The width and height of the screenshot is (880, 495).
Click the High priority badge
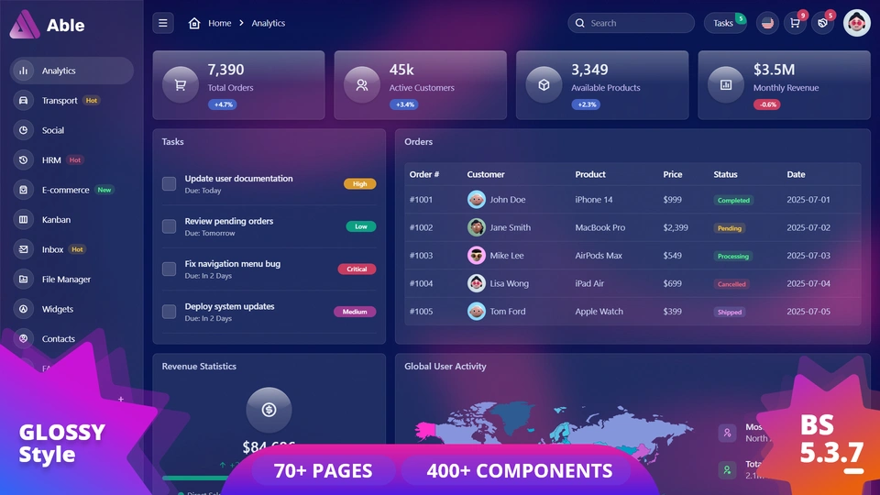tap(359, 183)
